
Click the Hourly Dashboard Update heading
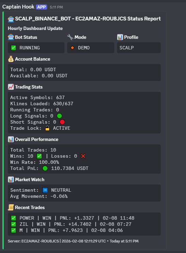(x=35, y=28)
